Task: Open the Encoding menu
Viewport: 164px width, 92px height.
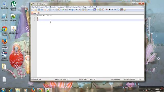Action: (53, 7)
